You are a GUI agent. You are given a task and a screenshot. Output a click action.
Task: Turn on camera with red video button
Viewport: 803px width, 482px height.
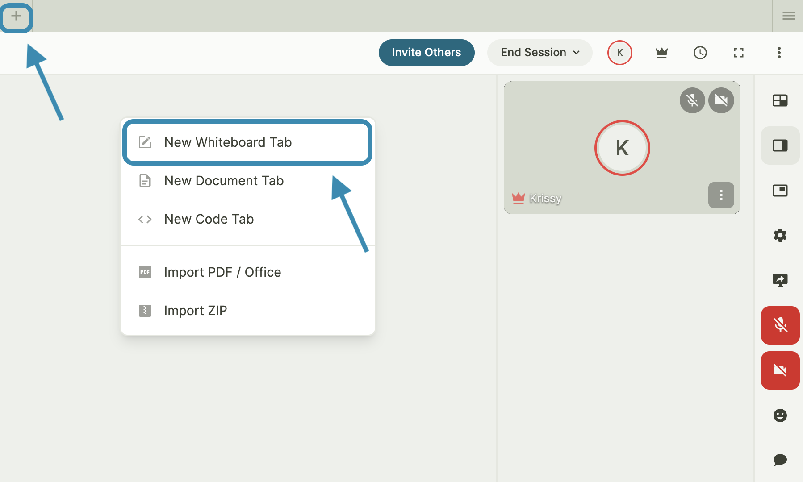click(x=780, y=370)
